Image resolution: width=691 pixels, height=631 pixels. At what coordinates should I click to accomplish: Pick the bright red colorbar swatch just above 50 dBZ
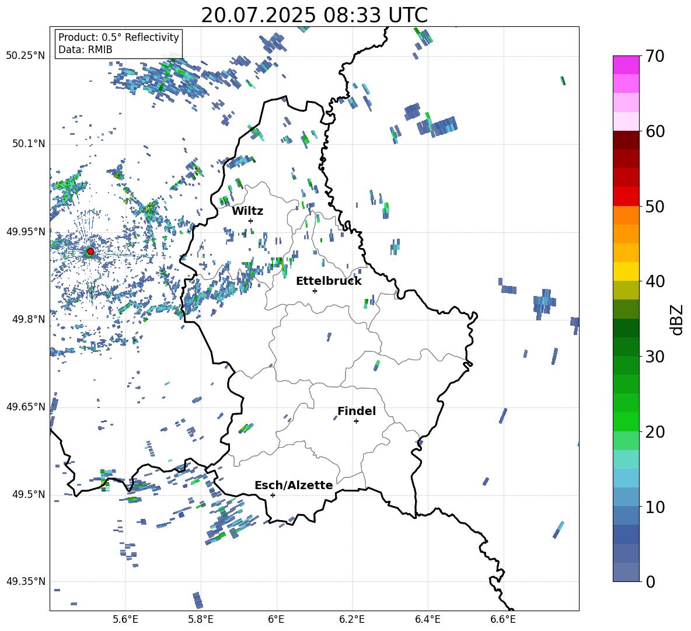626,197
